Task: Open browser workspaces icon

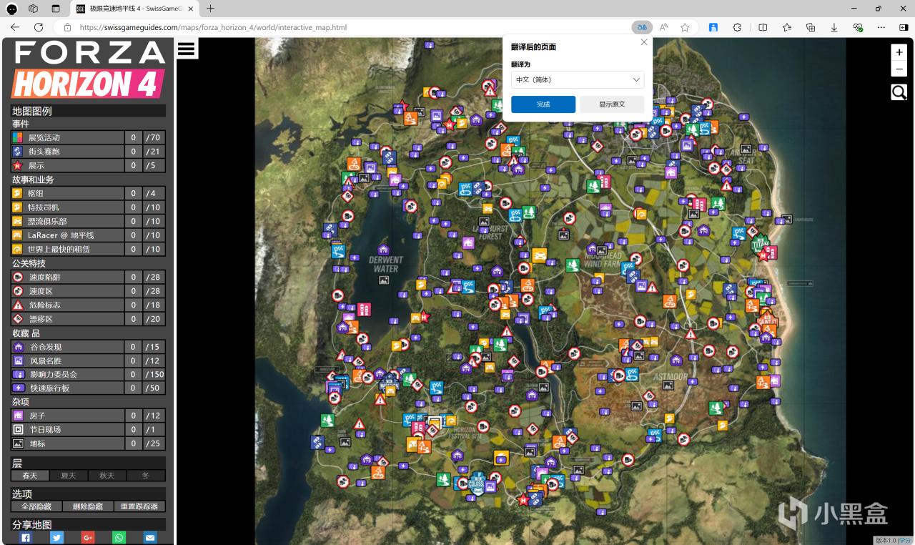Action: (x=33, y=9)
